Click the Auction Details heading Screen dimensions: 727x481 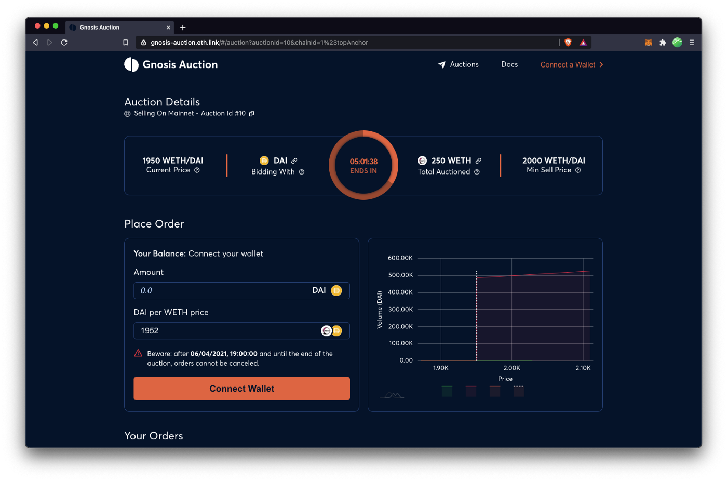click(162, 102)
